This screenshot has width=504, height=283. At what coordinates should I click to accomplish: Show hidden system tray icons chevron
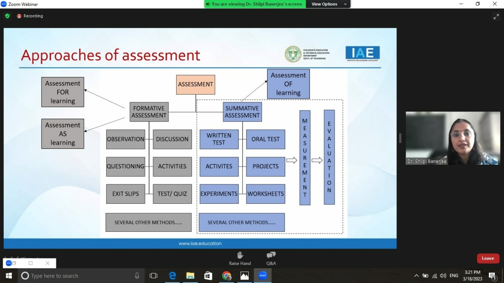416,275
